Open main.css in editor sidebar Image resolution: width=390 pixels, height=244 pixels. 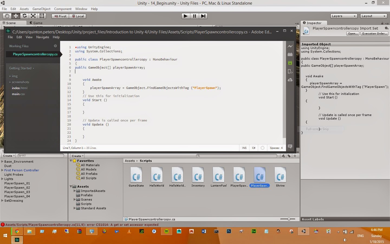[x=18, y=94]
